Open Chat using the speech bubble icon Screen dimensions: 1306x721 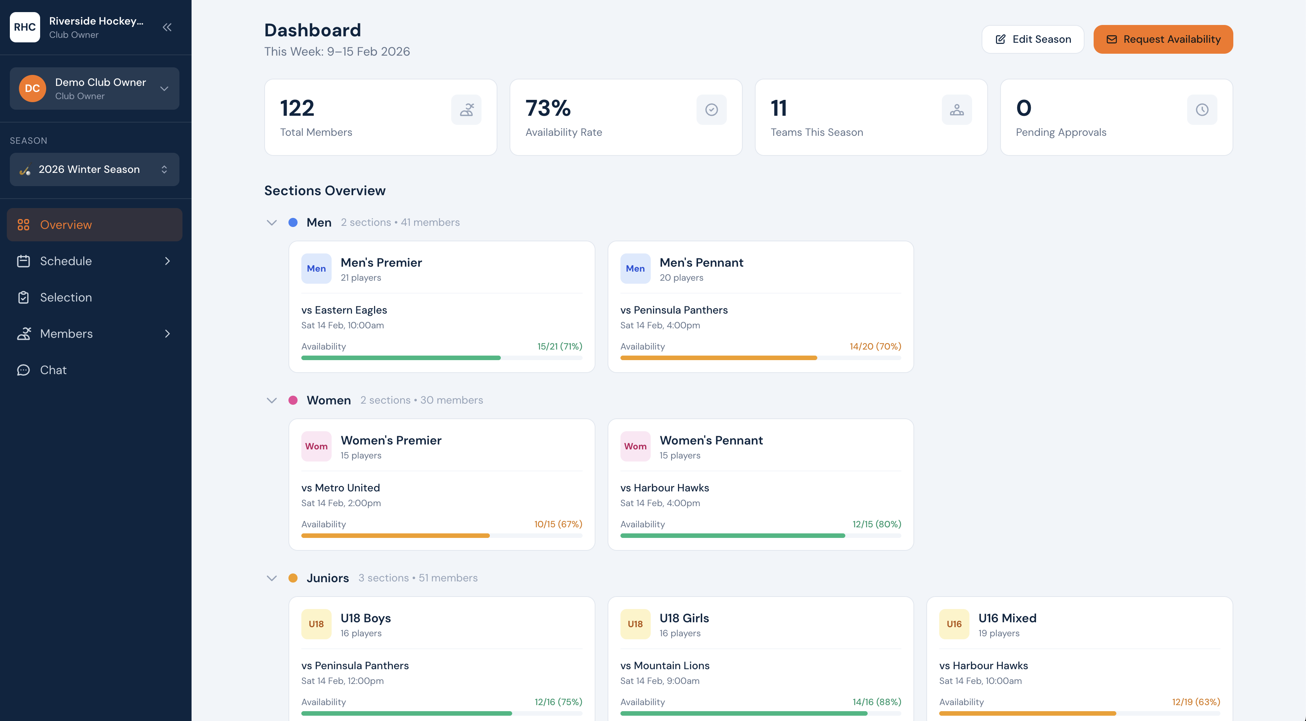(x=24, y=370)
